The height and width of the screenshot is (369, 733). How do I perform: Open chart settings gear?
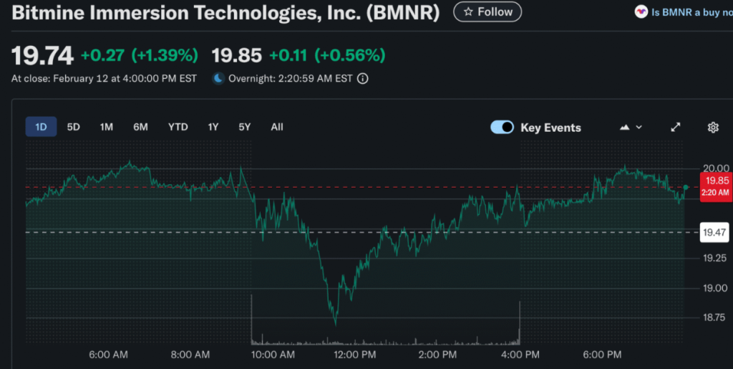coord(713,128)
